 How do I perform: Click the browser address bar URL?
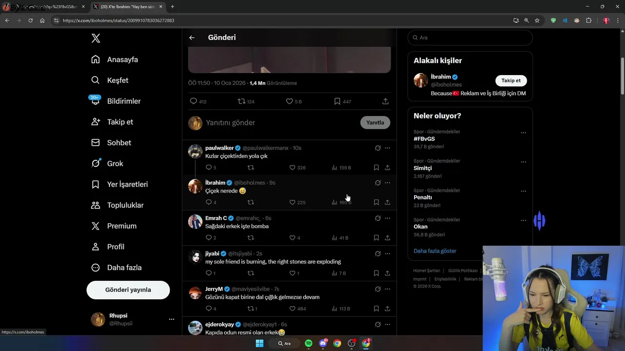click(x=119, y=20)
